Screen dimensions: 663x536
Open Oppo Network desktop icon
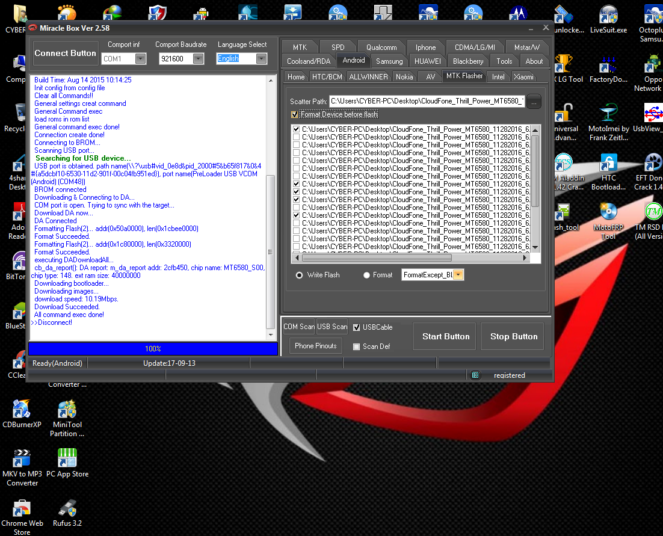click(650, 73)
